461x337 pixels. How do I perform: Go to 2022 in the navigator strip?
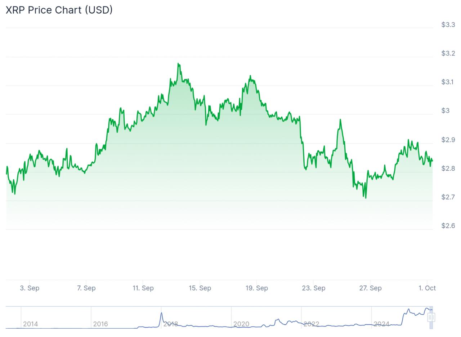click(x=311, y=324)
